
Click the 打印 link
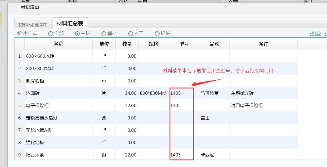[315, 33]
